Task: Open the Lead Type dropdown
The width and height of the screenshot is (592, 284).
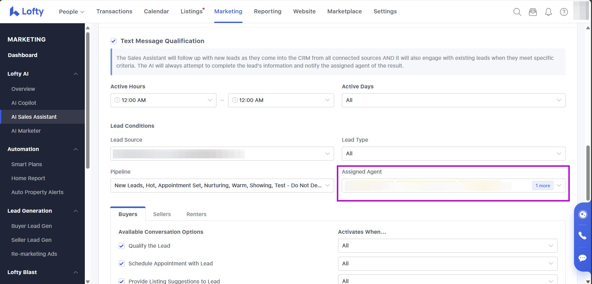Action: click(453, 153)
